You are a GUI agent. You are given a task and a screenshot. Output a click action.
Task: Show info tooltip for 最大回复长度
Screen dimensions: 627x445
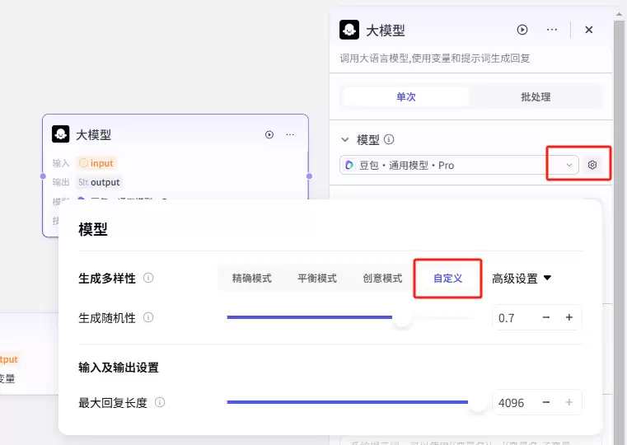tap(160, 402)
